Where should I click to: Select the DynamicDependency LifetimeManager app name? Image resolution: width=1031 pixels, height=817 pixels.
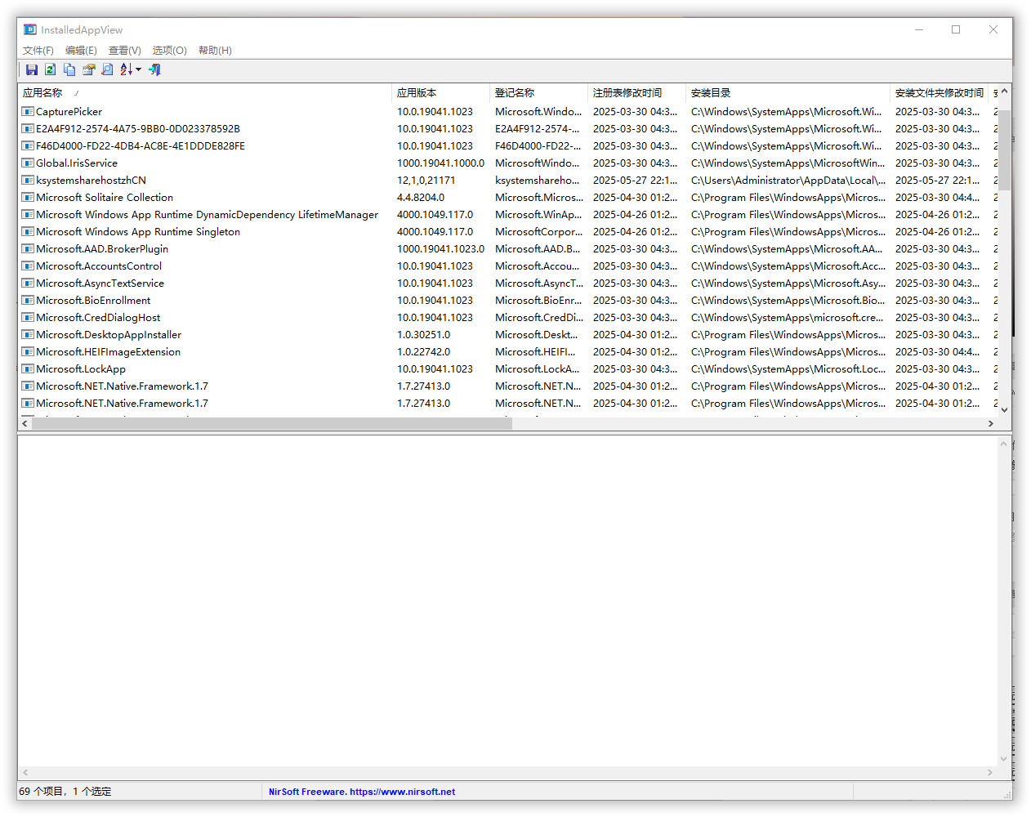point(208,215)
